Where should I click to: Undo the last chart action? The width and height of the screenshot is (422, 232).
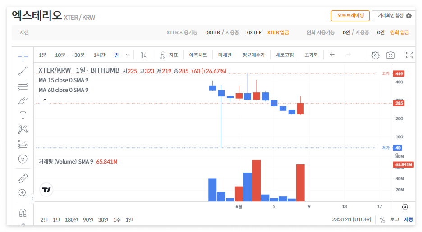pyautogui.click(x=333, y=55)
